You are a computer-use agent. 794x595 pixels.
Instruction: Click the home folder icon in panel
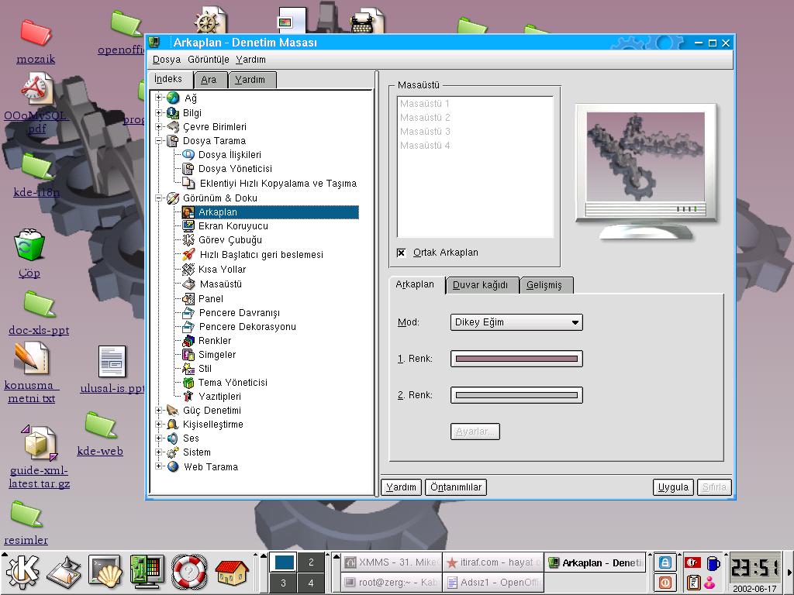(231, 573)
